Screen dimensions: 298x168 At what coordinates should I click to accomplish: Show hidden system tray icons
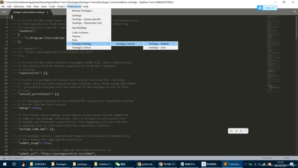[246, 164]
